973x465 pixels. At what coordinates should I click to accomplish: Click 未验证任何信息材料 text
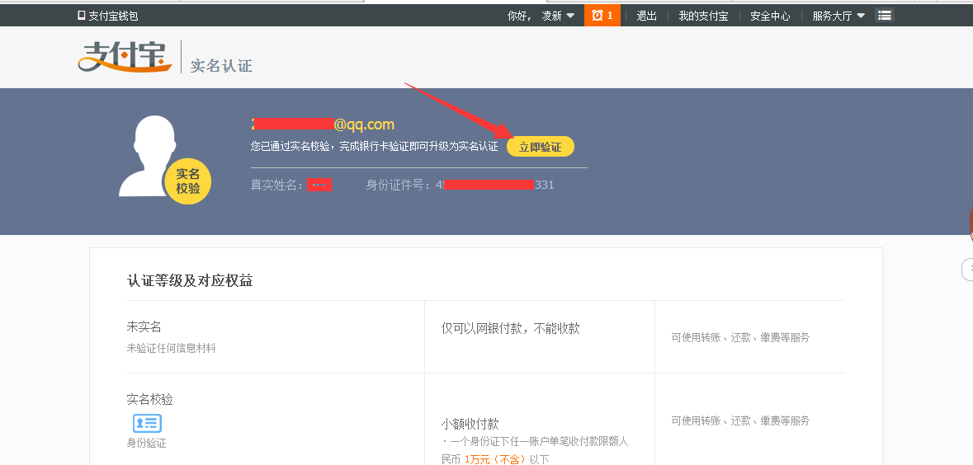(172, 349)
